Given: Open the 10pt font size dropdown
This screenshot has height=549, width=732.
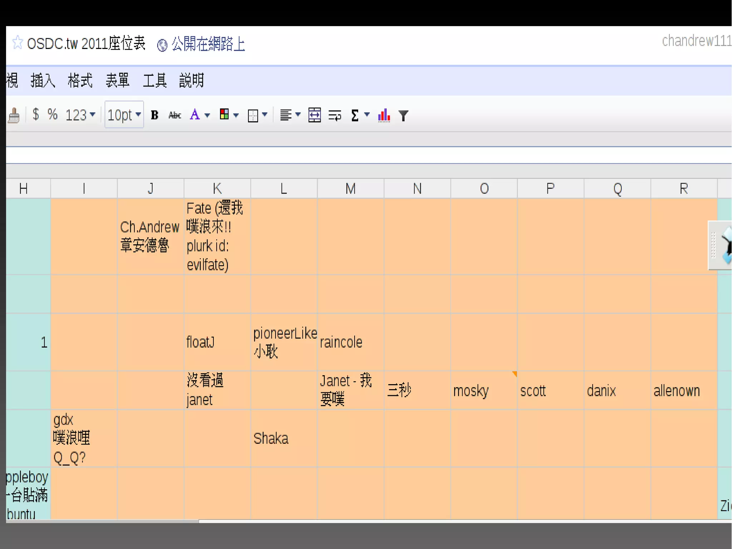Looking at the screenshot, I should 124,115.
